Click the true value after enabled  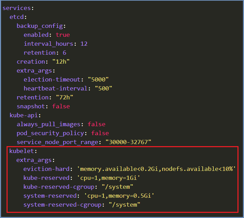(63, 35)
